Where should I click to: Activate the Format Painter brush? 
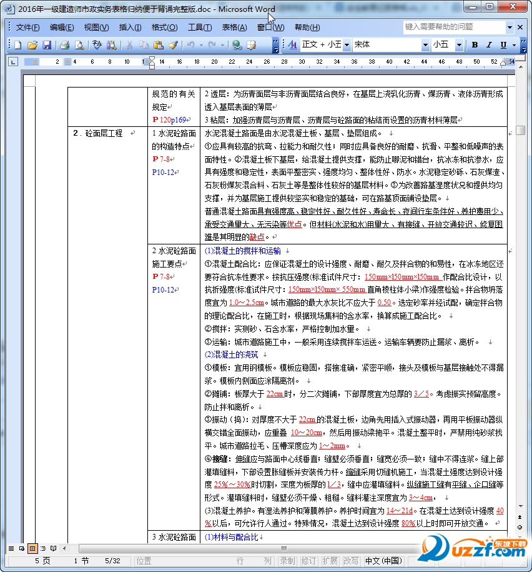pyautogui.click(x=173, y=45)
